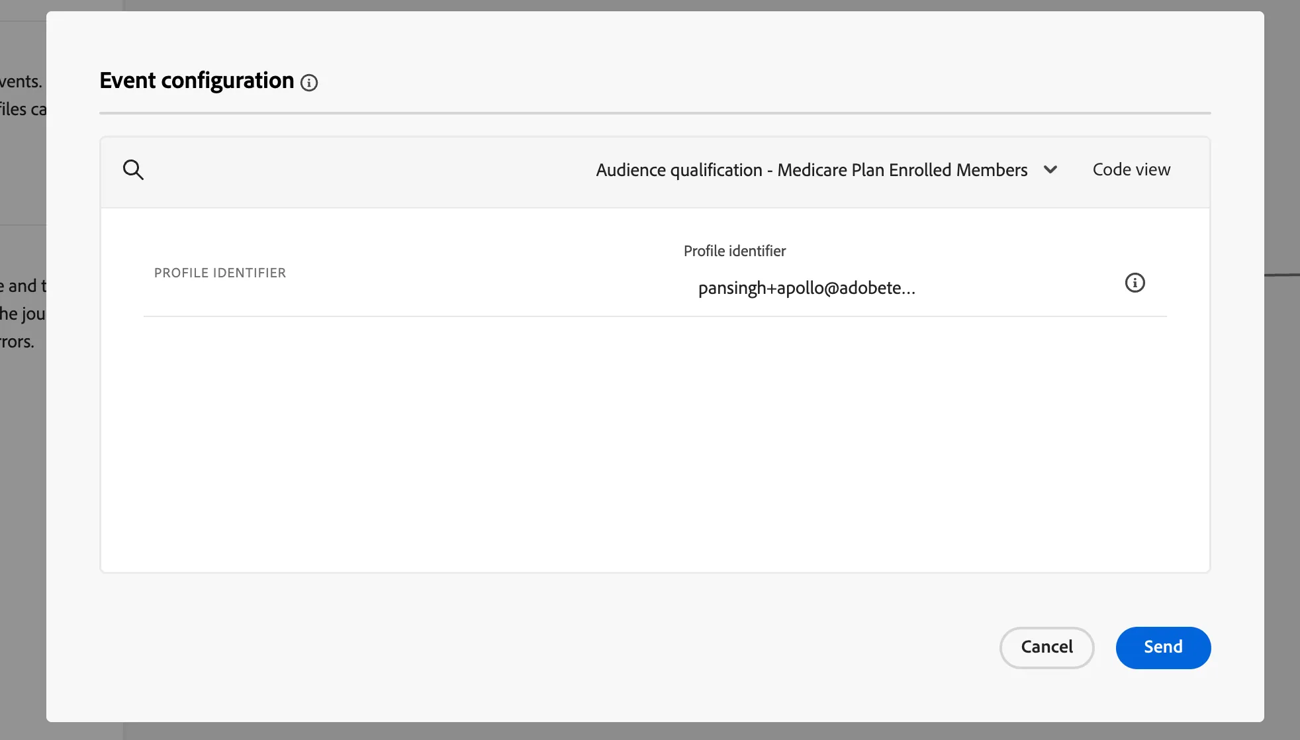The height and width of the screenshot is (740, 1300).
Task: Expand the chevron arrow beside Medicare Plan Enrolled Members
Action: pos(1050,170)
